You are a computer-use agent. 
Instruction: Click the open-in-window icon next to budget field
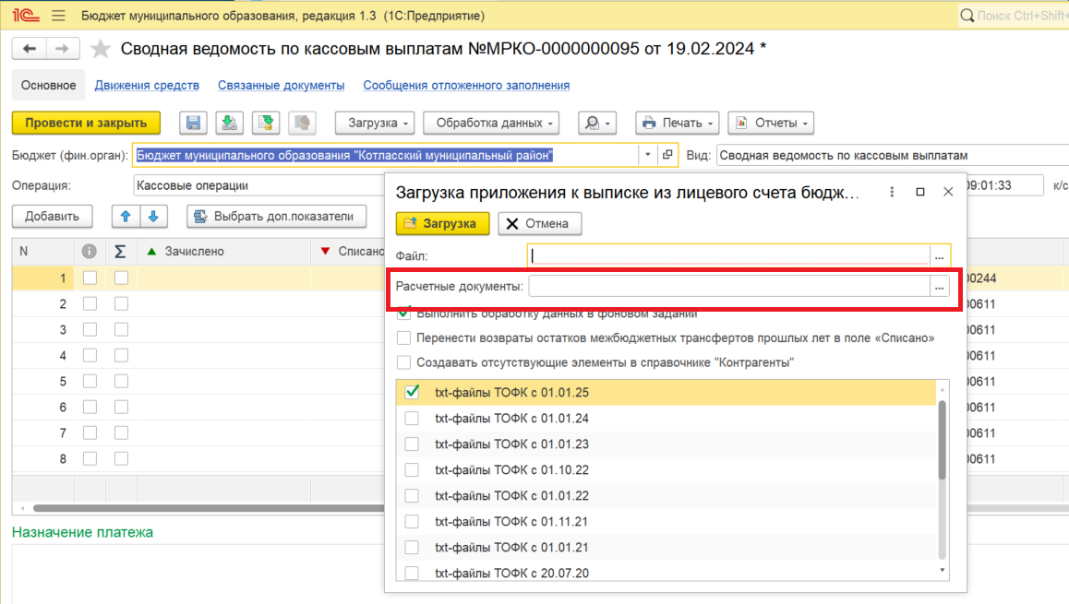click(667, 155)
